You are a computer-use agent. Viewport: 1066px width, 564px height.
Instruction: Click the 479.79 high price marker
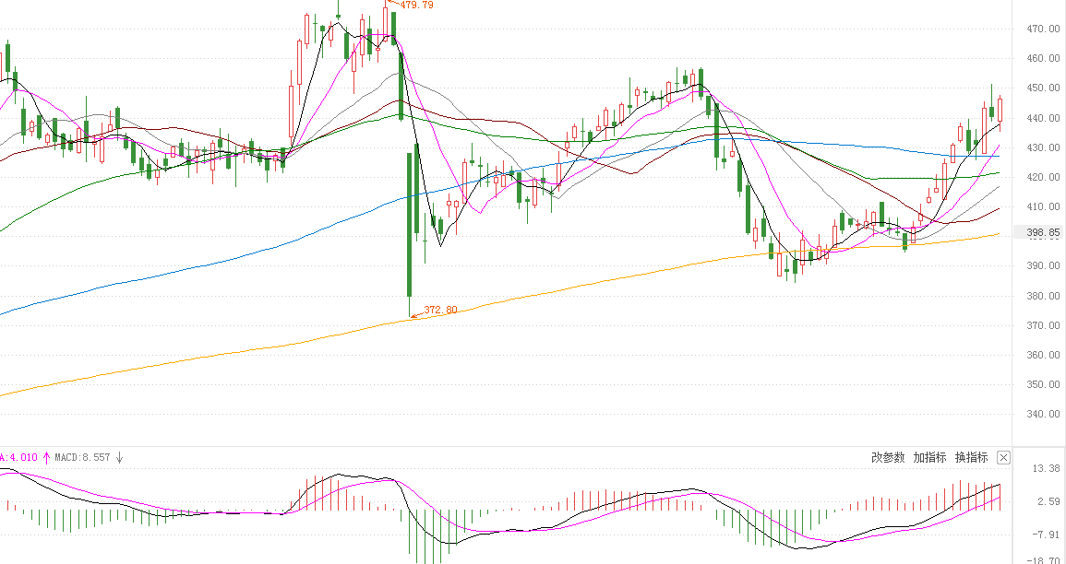(x=416, y=6)
